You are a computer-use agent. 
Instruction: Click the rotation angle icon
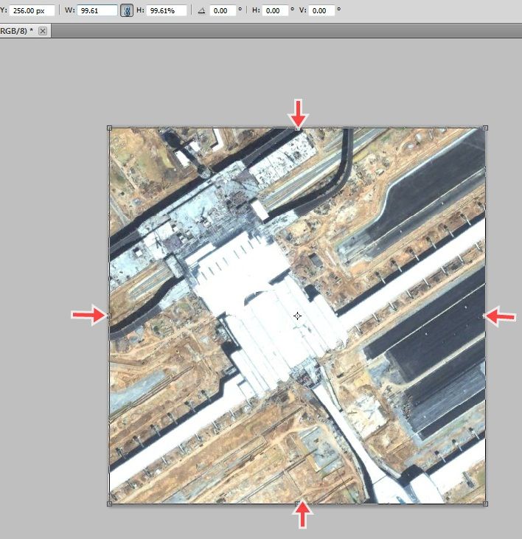point(202,10)
